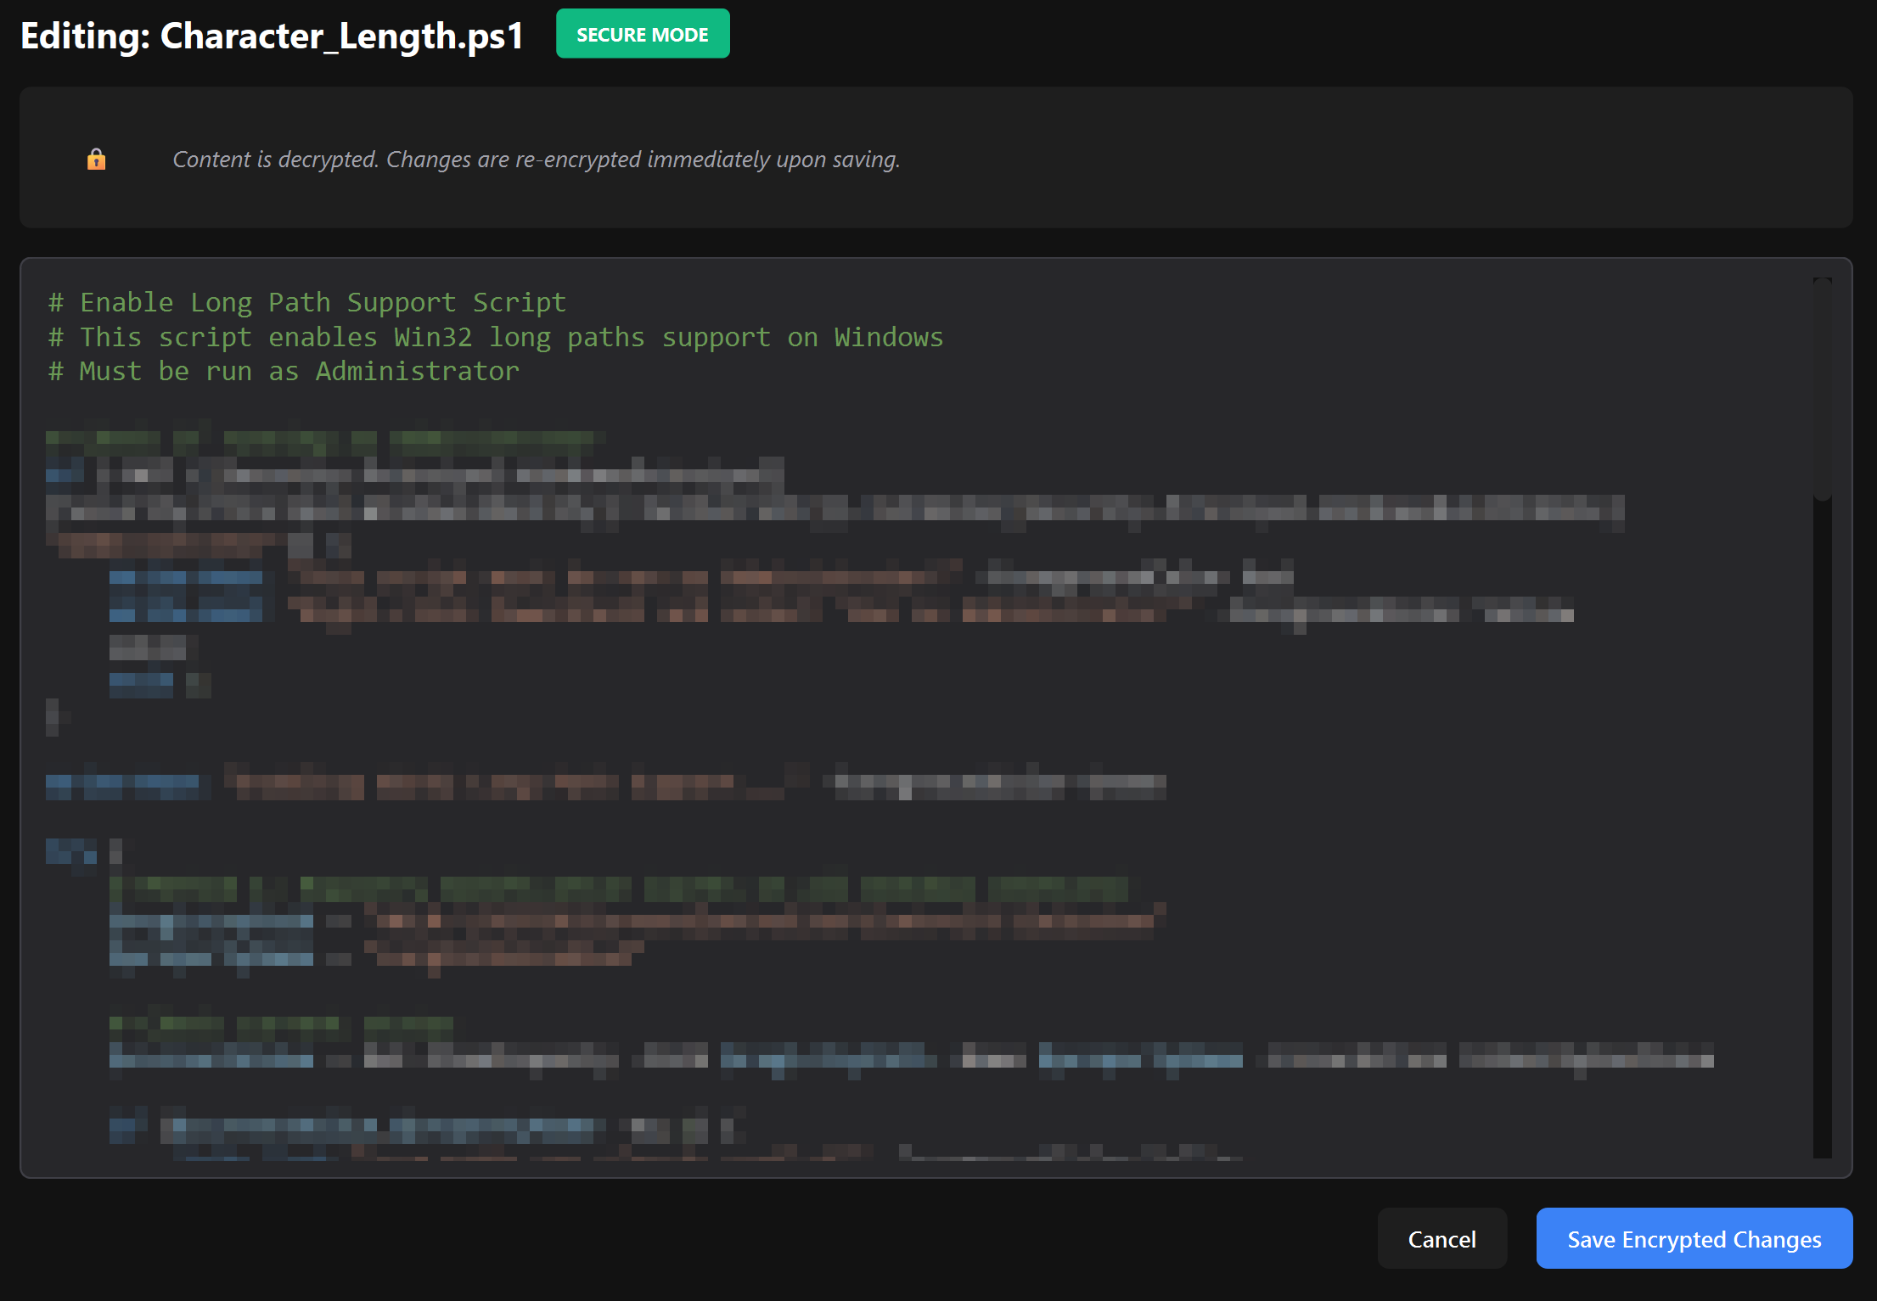Click the 'Editing: Character_Length.ps1' heading

(272, 36)
